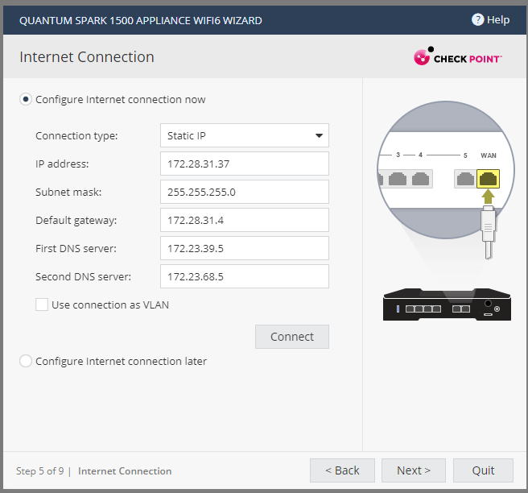Click the black appliance device image
Image resolution: width=528 pixels, height=493 pixels.
pyautogui.click(x=447, y=304)
